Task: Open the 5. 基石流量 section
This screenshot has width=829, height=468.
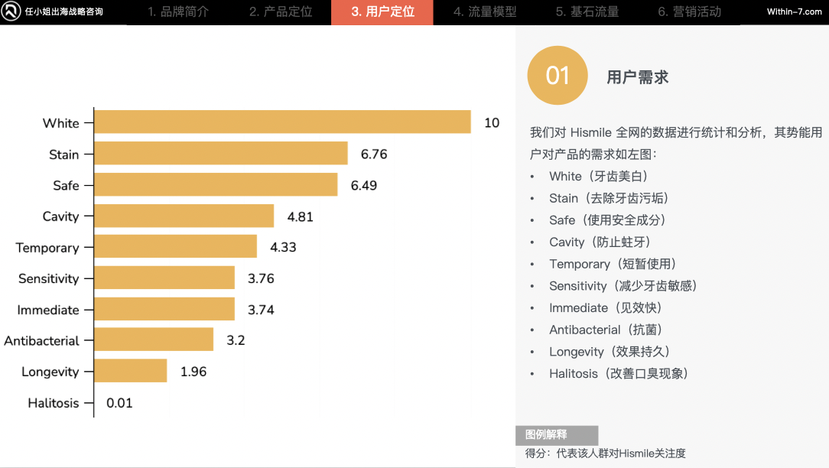Action: click(x=587, y=12)
